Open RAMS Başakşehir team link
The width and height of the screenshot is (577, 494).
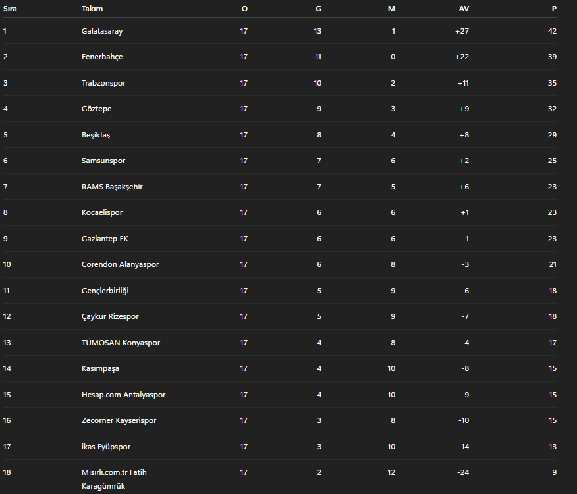click(112, 187)
